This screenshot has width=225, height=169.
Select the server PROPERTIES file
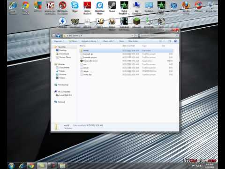click(126, 71)
